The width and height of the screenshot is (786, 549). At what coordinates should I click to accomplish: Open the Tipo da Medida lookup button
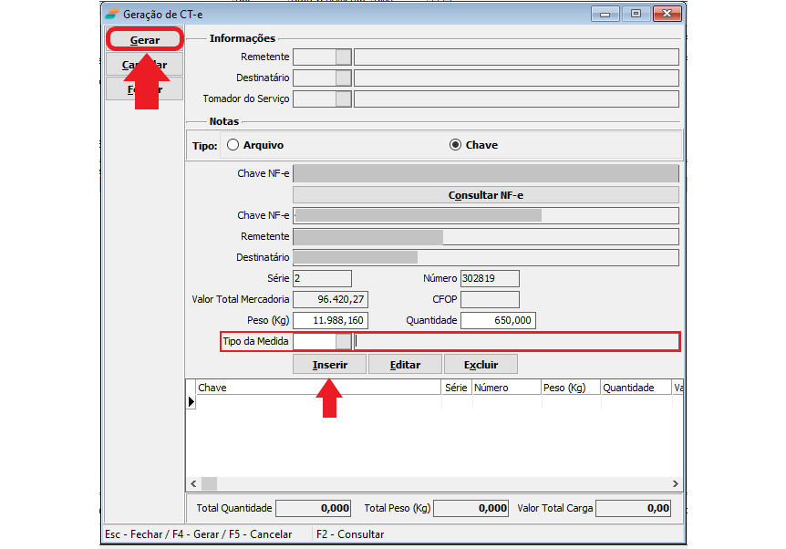[343, 342]
